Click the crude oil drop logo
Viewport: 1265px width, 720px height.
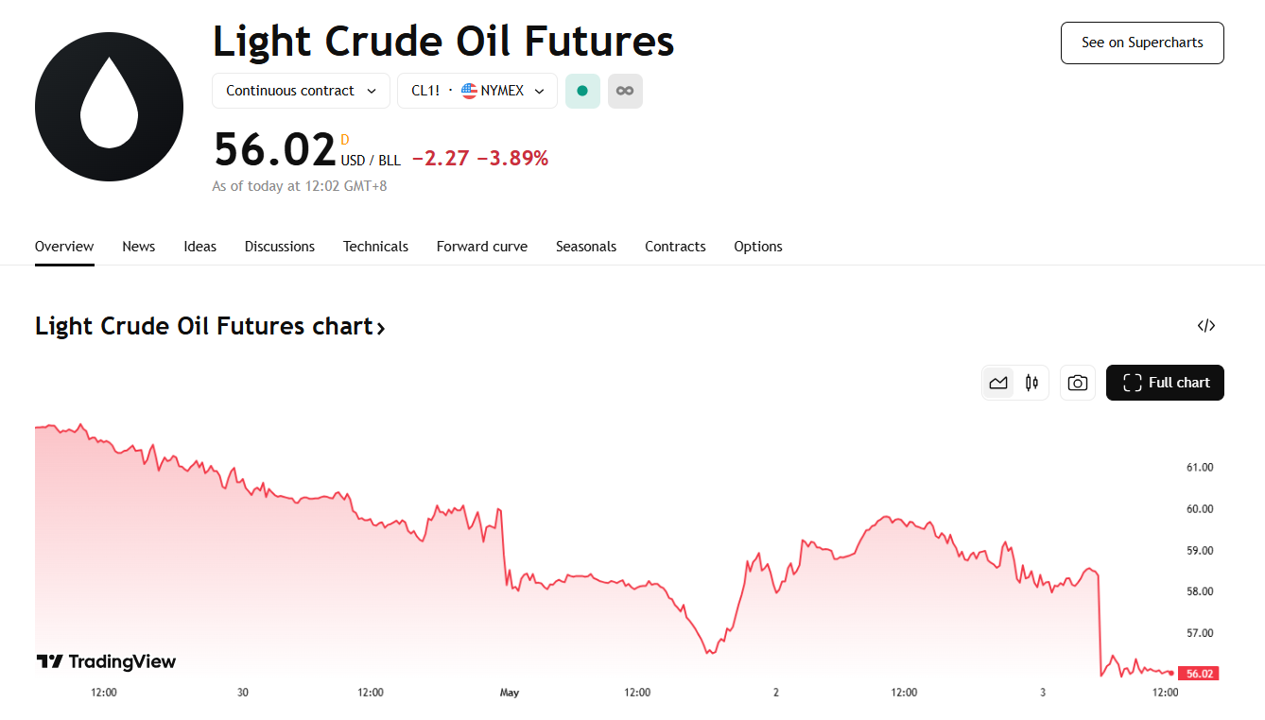pos(109,106)
